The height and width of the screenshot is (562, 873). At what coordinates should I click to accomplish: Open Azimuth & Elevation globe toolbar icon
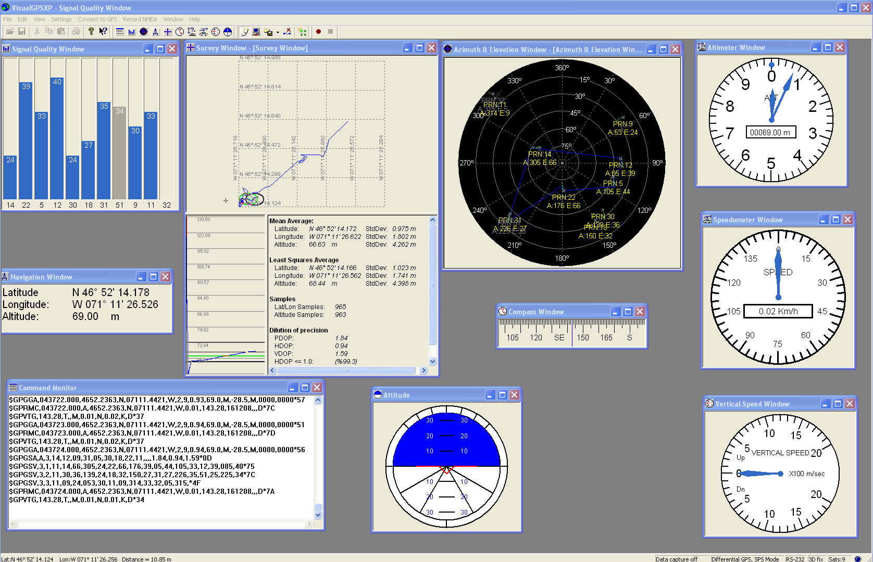[144, 32]
